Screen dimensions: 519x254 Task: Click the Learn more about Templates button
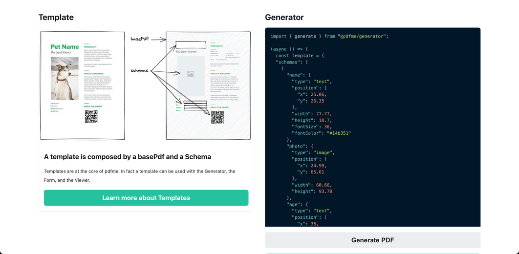coord(146,198)
